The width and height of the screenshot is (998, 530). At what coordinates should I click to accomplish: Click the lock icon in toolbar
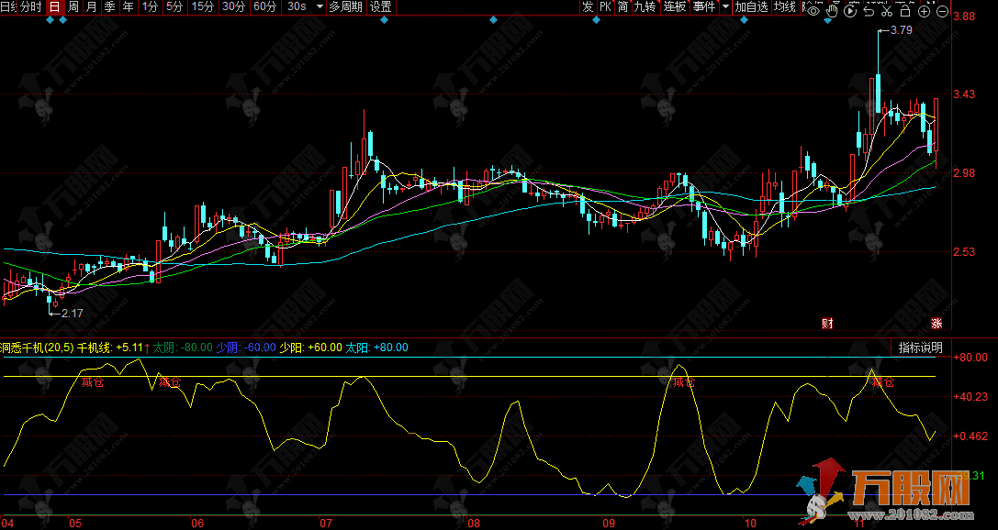905,12
